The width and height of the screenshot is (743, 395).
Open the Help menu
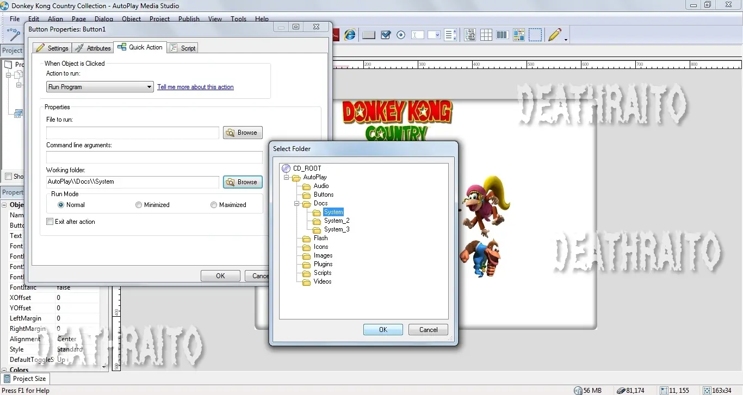tap(262, 18)
